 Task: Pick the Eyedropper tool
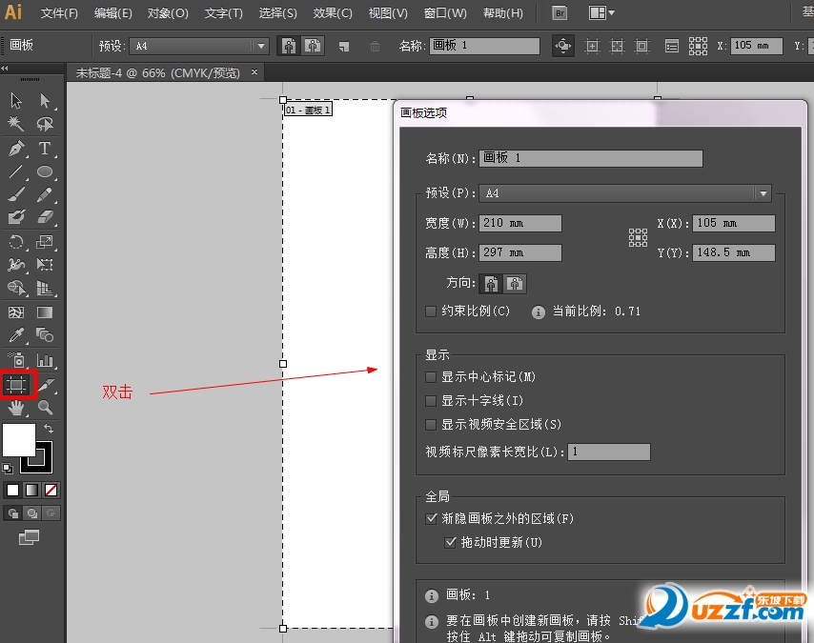tap(16, 335)
